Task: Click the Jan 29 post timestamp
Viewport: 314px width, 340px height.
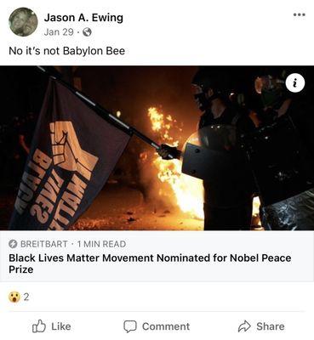Action: tap(59, 32)
